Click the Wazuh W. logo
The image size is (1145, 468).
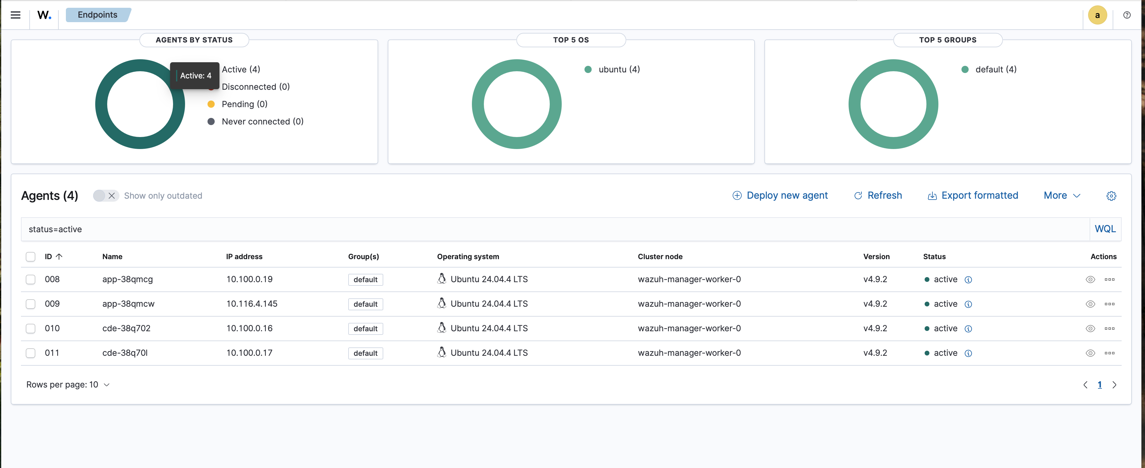44,15
